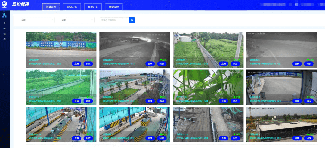Image resolution: width=325 pixels, height=148 pixels.
Task: Open the group filter tree icon in sidebar
Action: (x=4, y=15)
